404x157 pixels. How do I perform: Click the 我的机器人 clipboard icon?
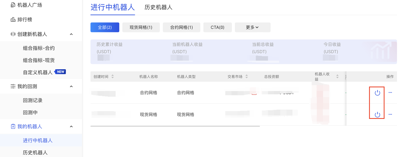pos(13,126)
